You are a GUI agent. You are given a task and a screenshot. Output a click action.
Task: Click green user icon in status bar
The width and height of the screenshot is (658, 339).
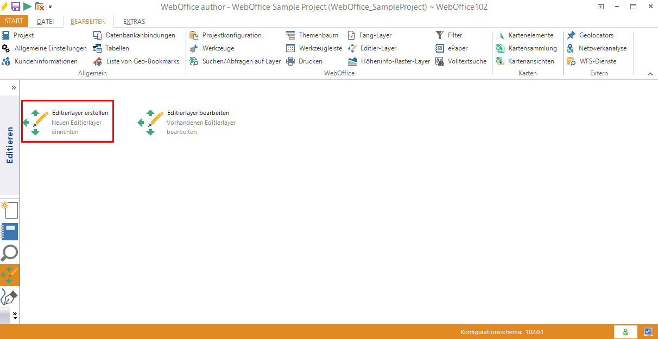(625, 331)
